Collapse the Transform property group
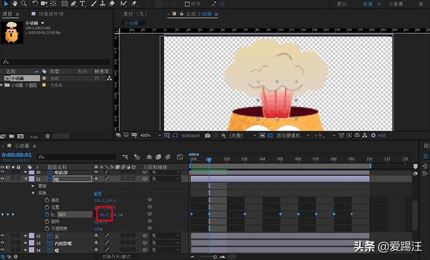The width and height of the screenshot is (430, 260). click(33, 193)
